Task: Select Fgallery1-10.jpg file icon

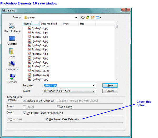Action: tap(29, 66)
